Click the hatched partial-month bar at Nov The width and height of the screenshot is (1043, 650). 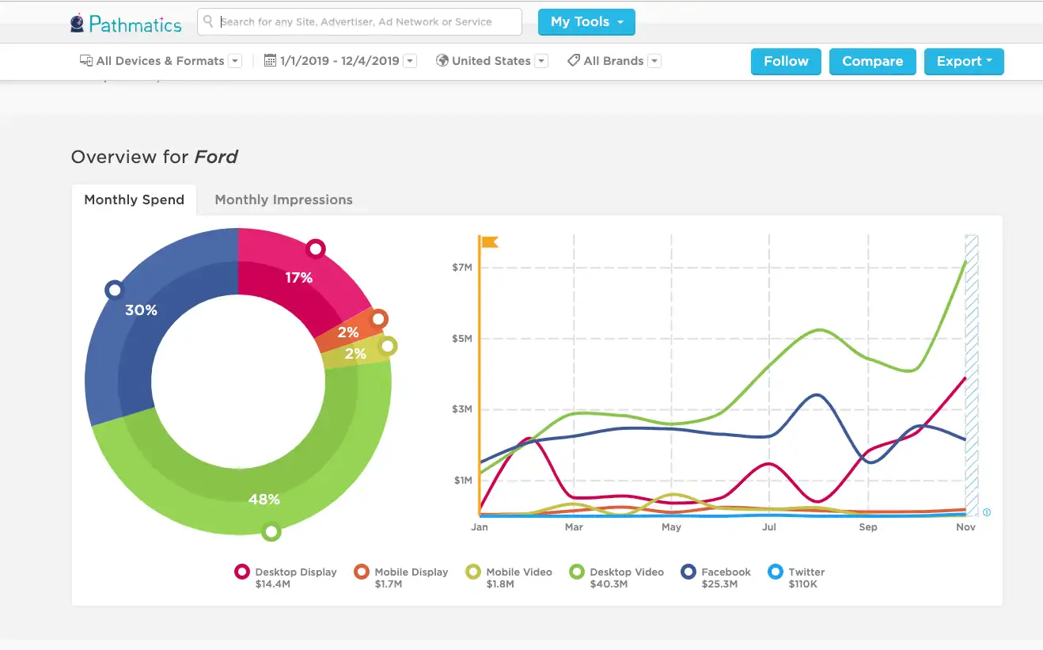pyautogui.click(x=972, y=375)
